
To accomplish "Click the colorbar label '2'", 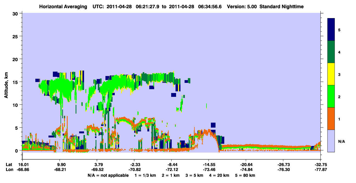I will point(339,97).
